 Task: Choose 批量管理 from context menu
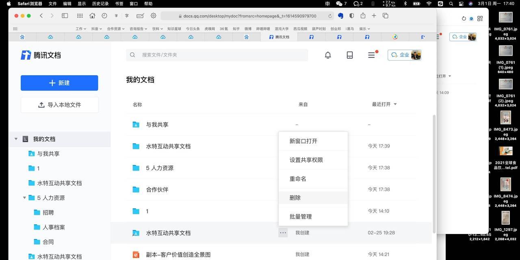point(313,217)
